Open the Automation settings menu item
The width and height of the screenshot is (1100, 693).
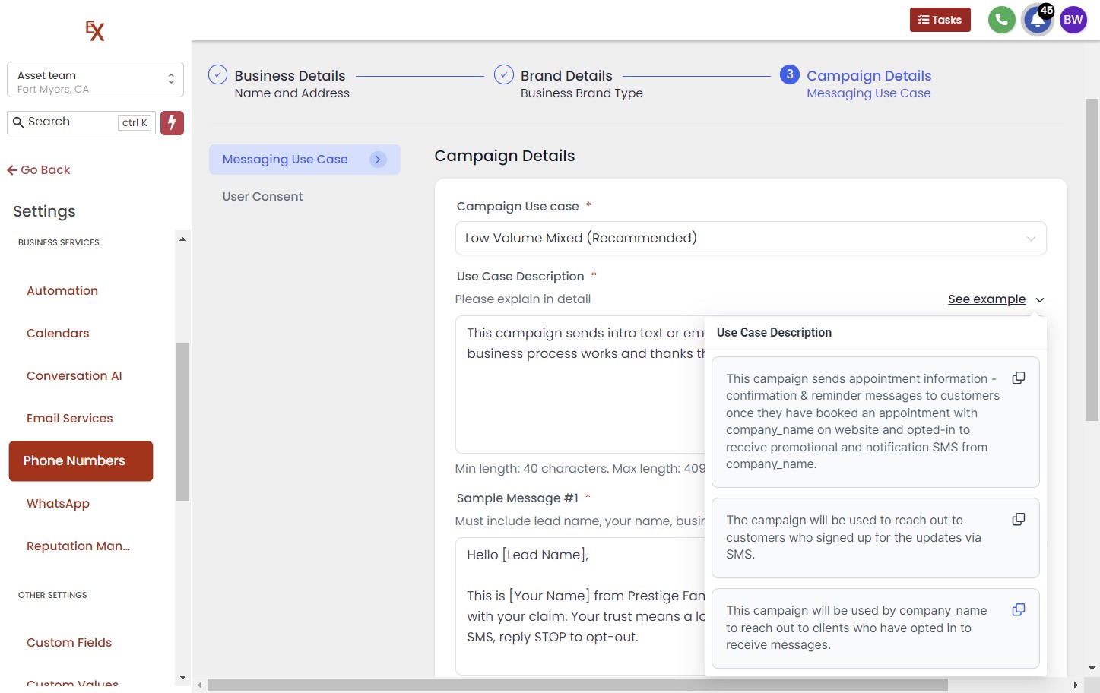pyautogui.click(x=62, y=291)
